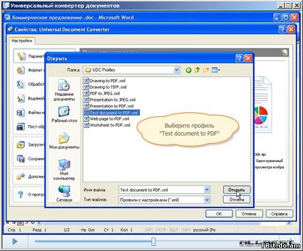Open My Documents (Мои документы) place
The height and width of the screenshot is (251, 303).
coord(64,141)
